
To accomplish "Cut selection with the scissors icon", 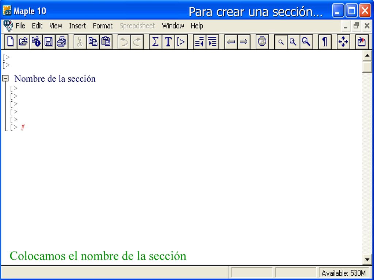I will [x=80, y=42].
